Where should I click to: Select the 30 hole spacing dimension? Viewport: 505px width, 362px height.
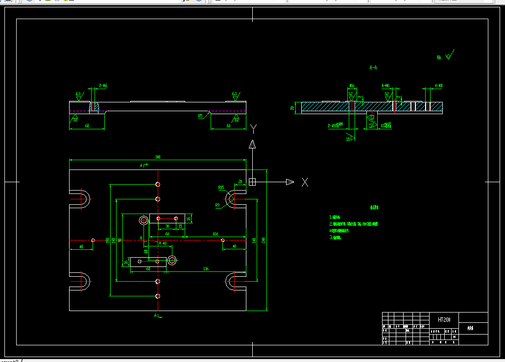[x=167, y=226]
